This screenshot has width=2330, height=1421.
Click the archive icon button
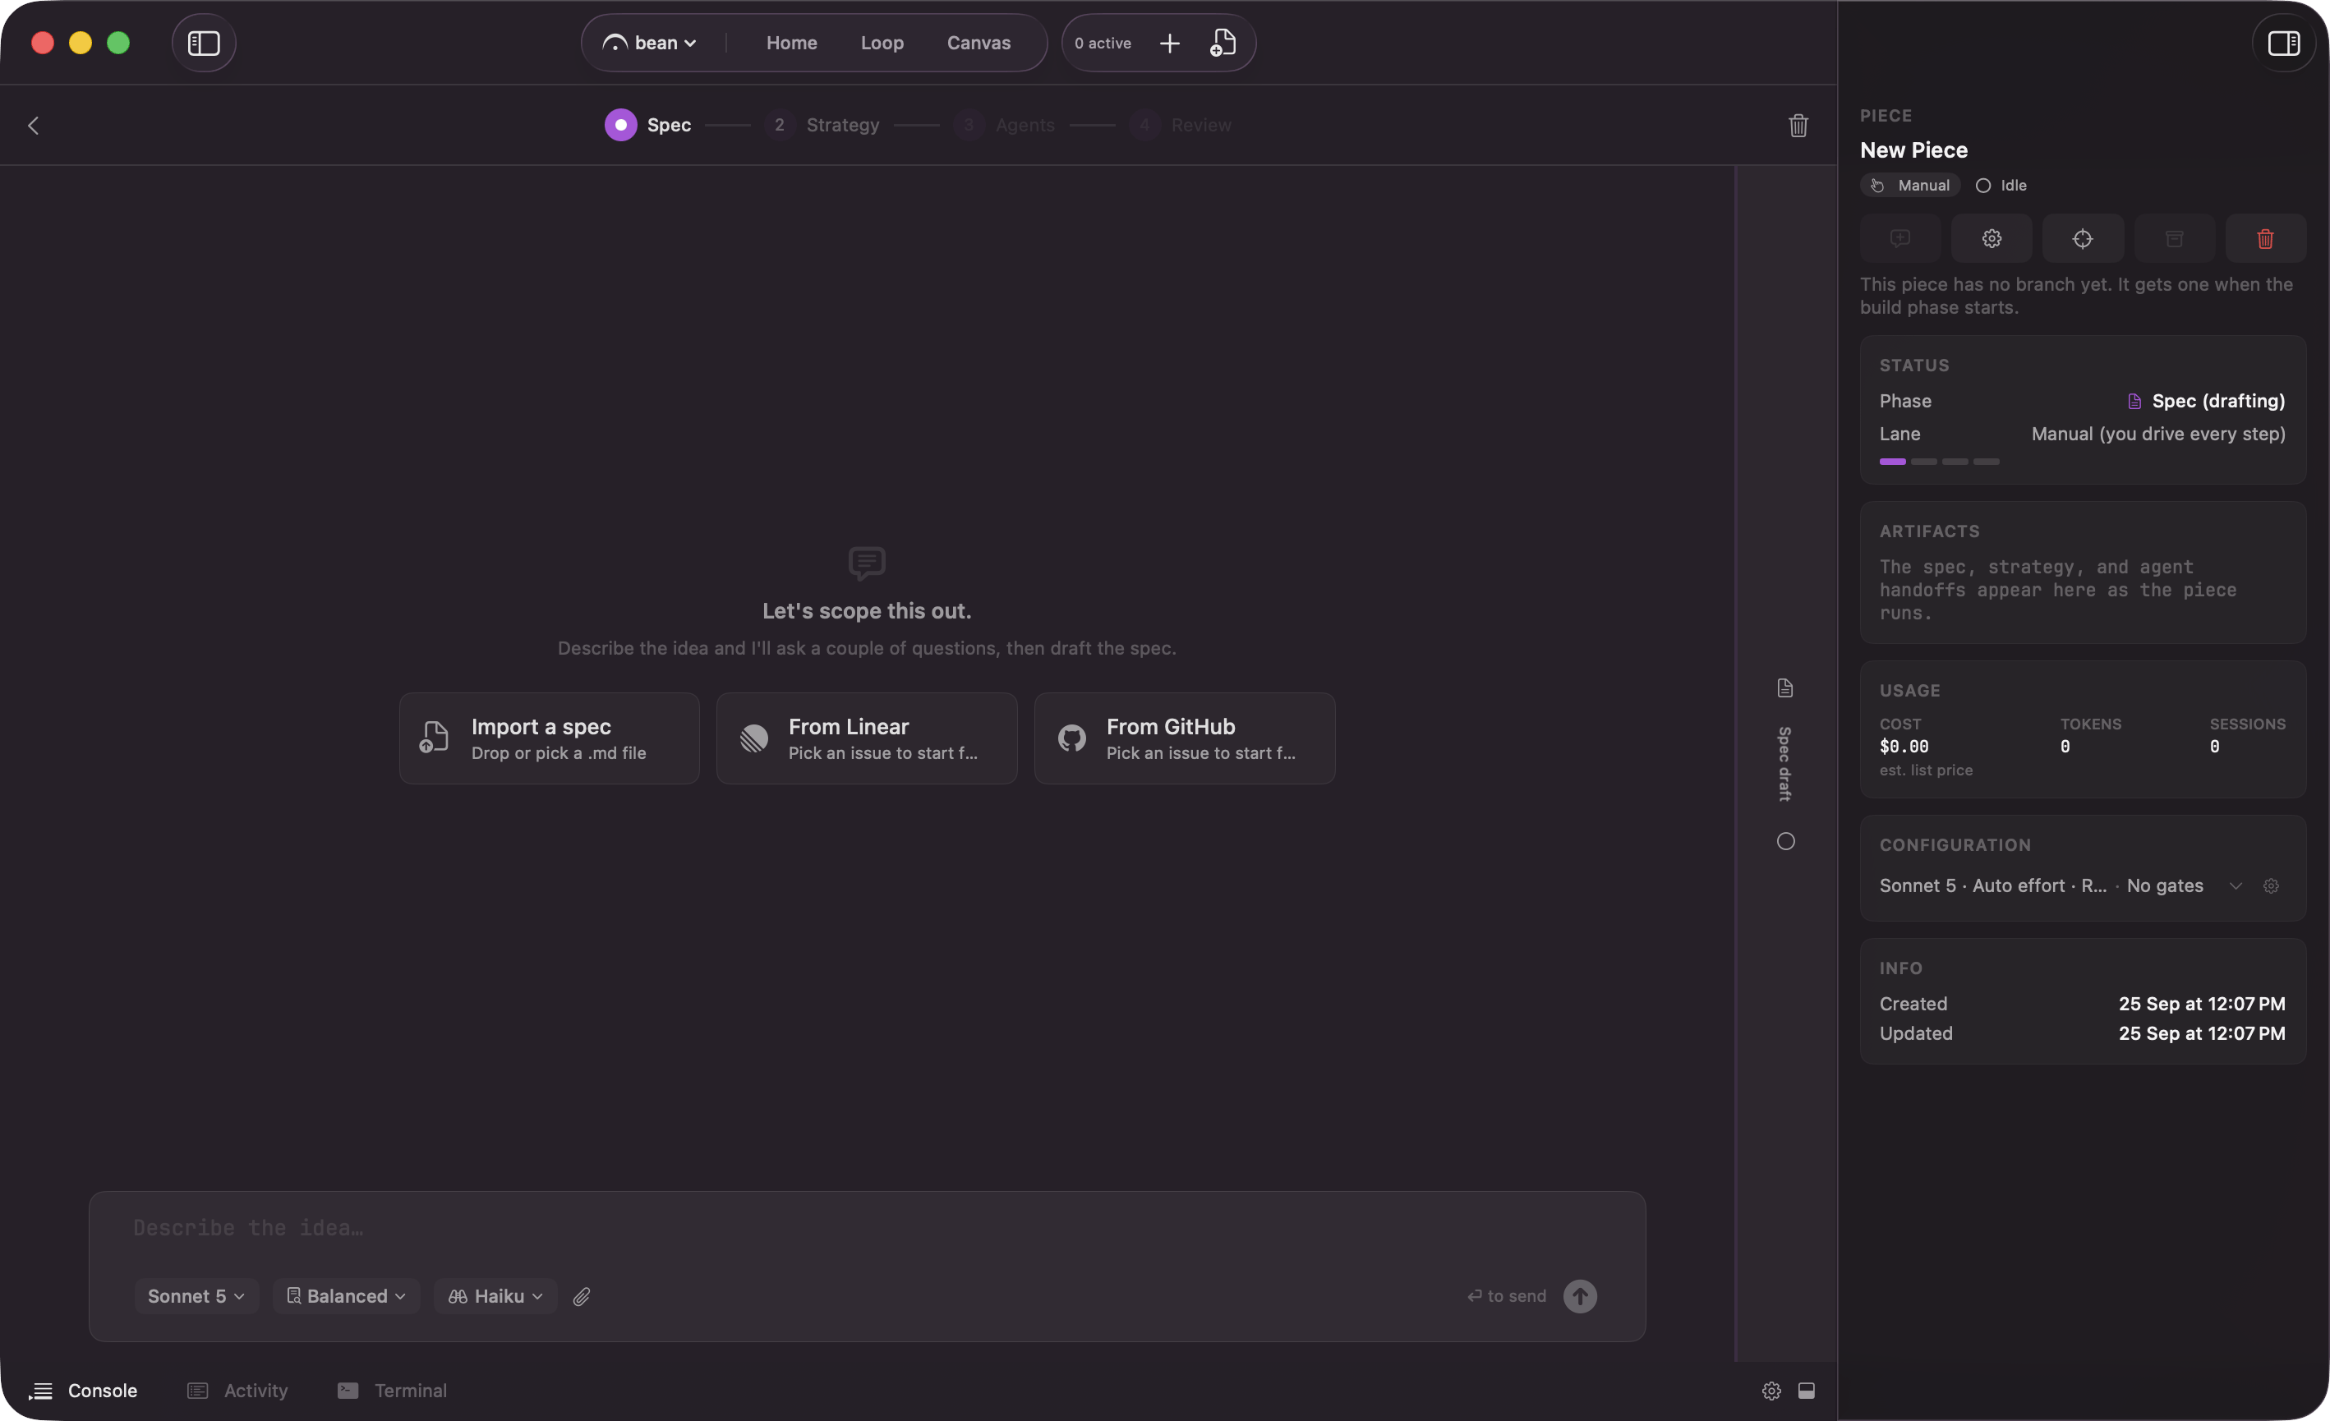pos(2174,238)
